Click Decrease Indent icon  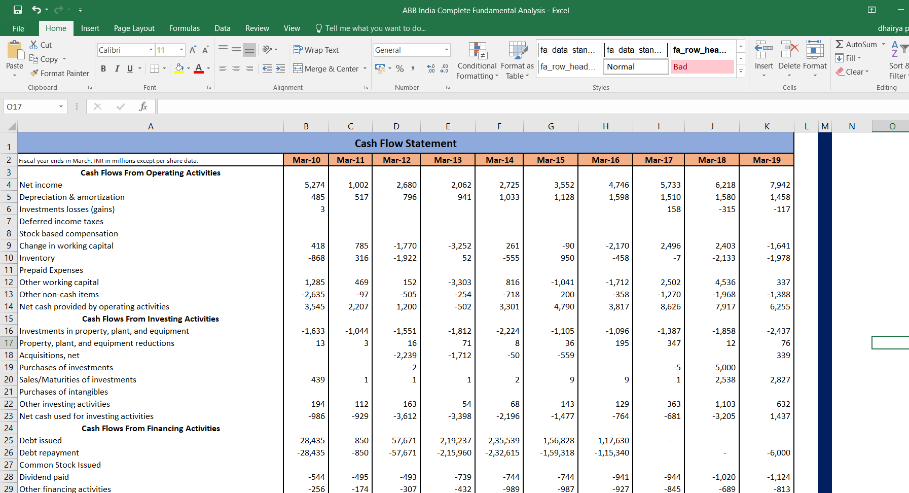pyautogui.click(x=267, y=68)
